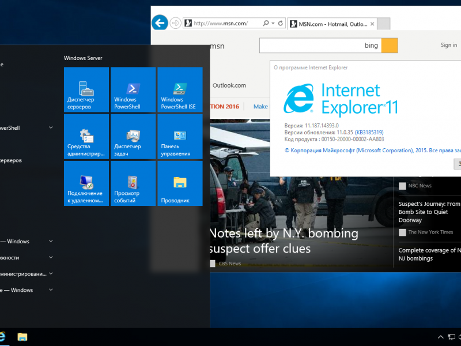Click the 'TION 2016' election banner link
The image size is (461, 346).
pos(225,107)
